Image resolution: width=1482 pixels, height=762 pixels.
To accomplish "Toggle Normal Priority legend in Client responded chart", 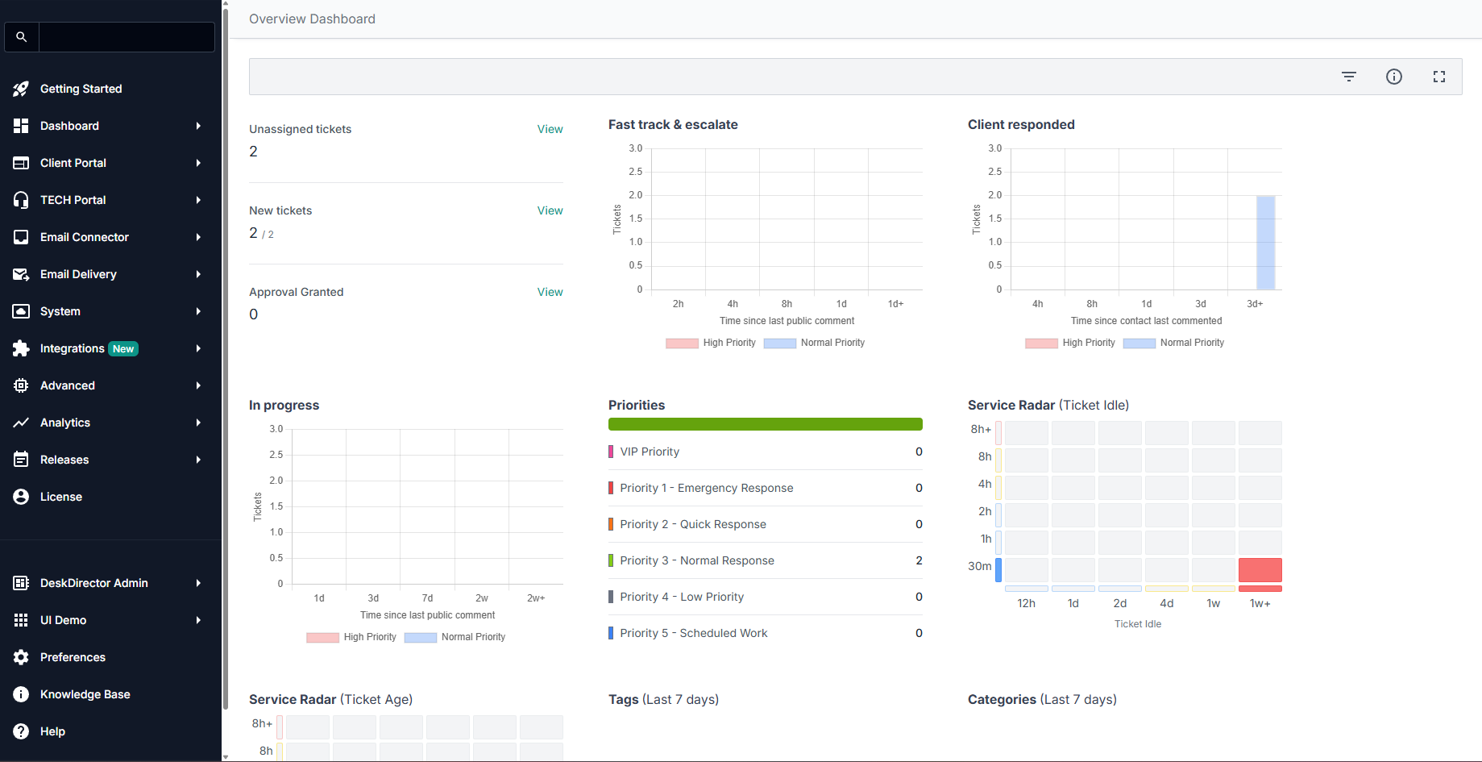I will tap(1173, 343).
